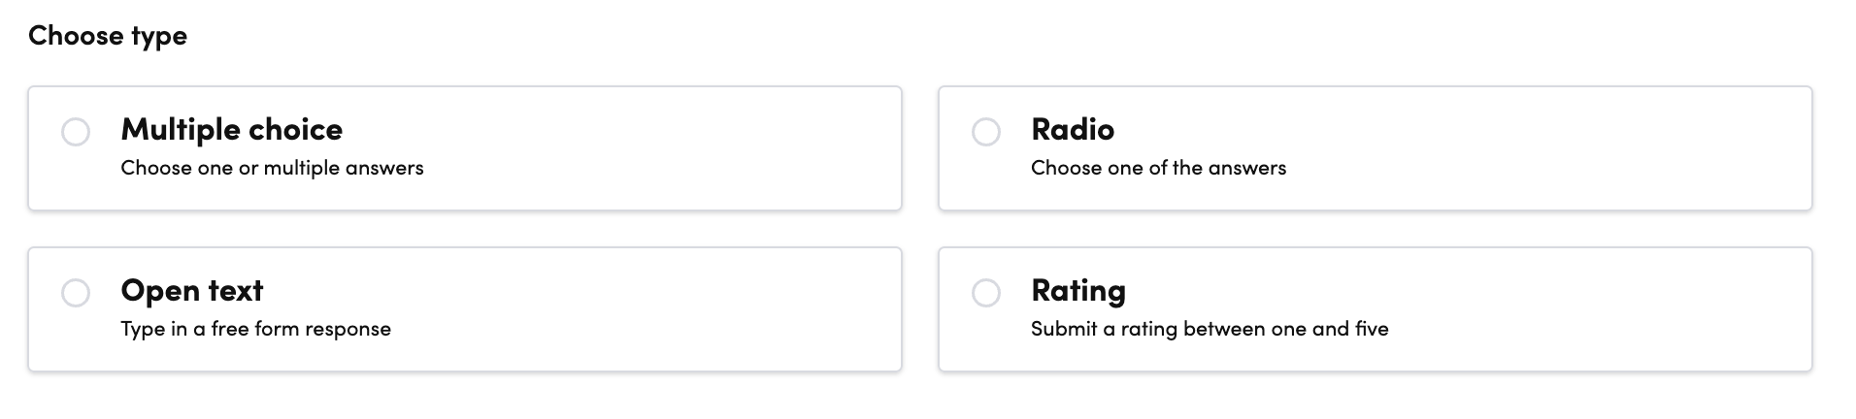Click the "Multiple choice" title text
1856x419 pixels.
point(231,129)
